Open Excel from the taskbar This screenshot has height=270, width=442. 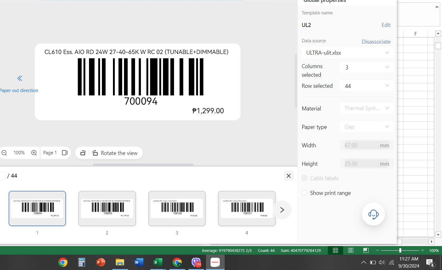pos(158,262)
